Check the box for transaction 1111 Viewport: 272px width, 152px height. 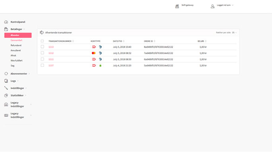point(42,59)
